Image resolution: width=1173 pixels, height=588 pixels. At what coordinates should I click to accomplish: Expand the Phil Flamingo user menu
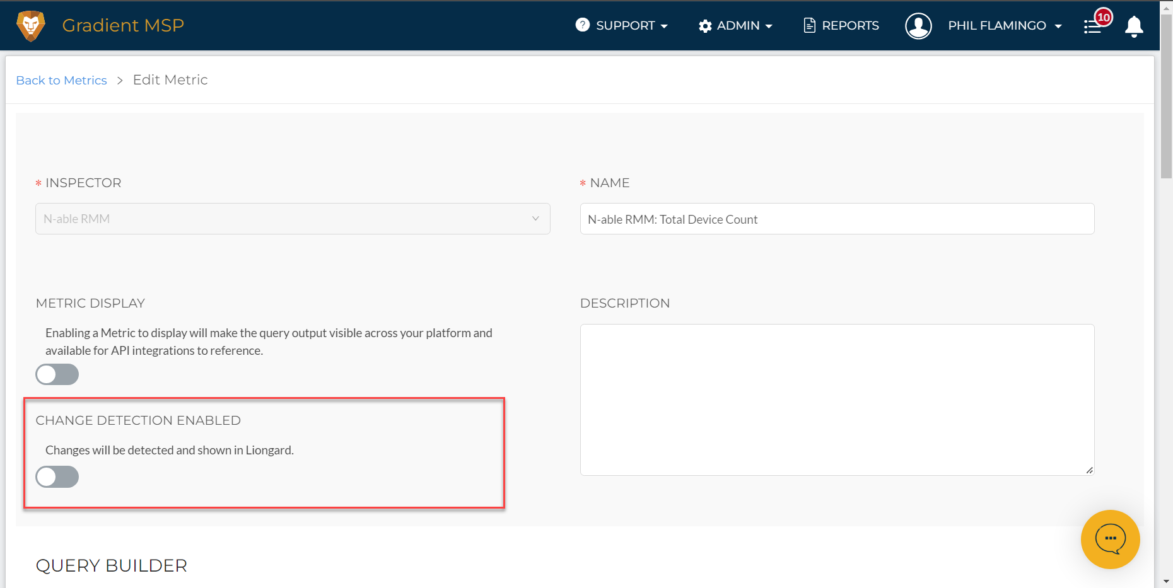point(1005,26)
